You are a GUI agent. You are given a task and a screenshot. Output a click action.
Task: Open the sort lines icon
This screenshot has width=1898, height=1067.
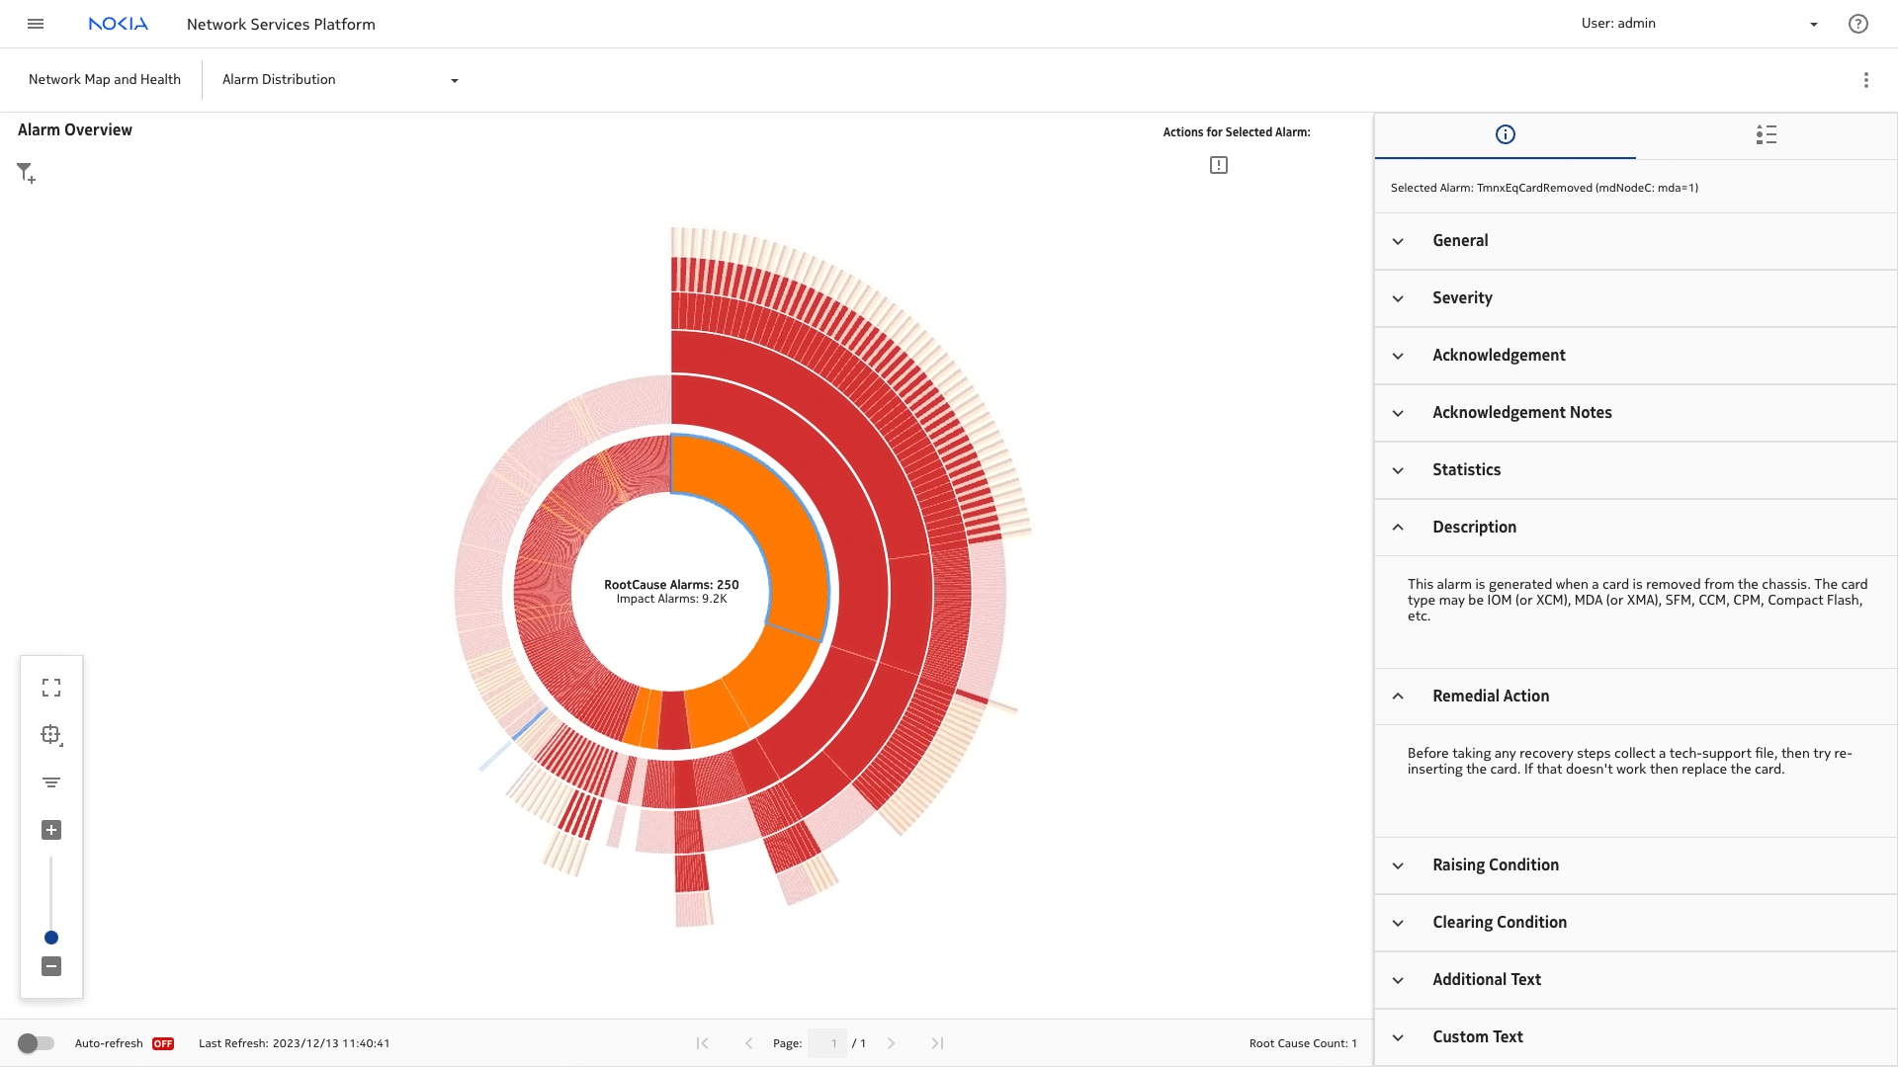(51, 782)
